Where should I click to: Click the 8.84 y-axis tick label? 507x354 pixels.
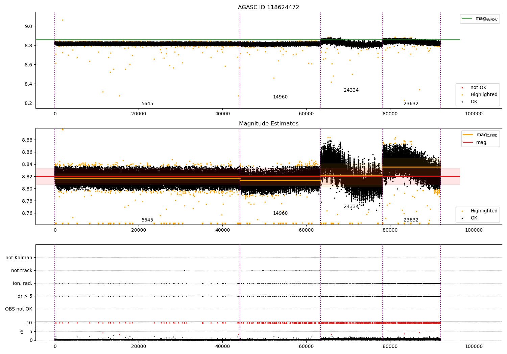[27, 165]
